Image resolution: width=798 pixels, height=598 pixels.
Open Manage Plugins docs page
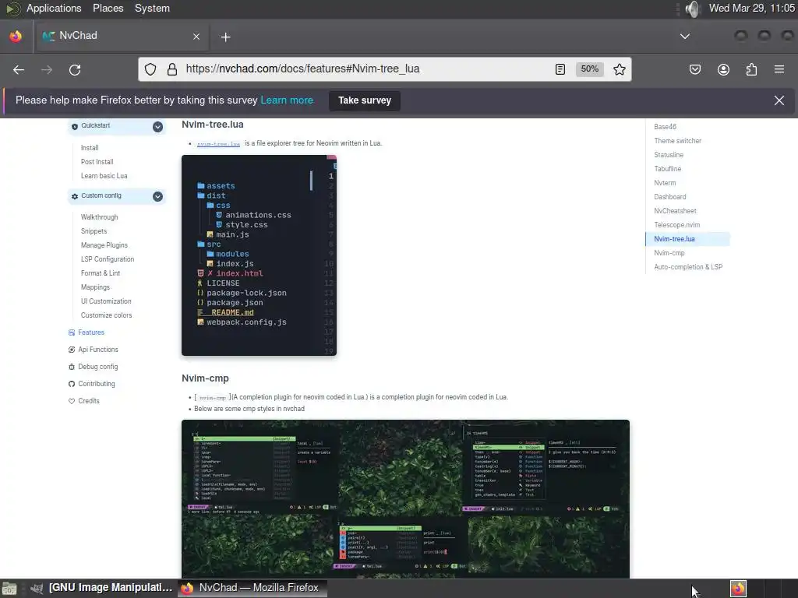click(104, 245)
